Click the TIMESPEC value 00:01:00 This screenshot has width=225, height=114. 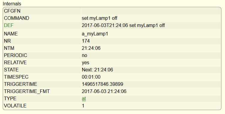(x=91, y=77)
